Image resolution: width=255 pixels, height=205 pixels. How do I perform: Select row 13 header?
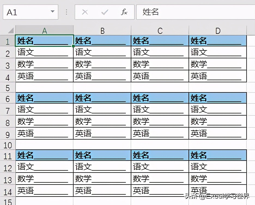click(8, 179)
